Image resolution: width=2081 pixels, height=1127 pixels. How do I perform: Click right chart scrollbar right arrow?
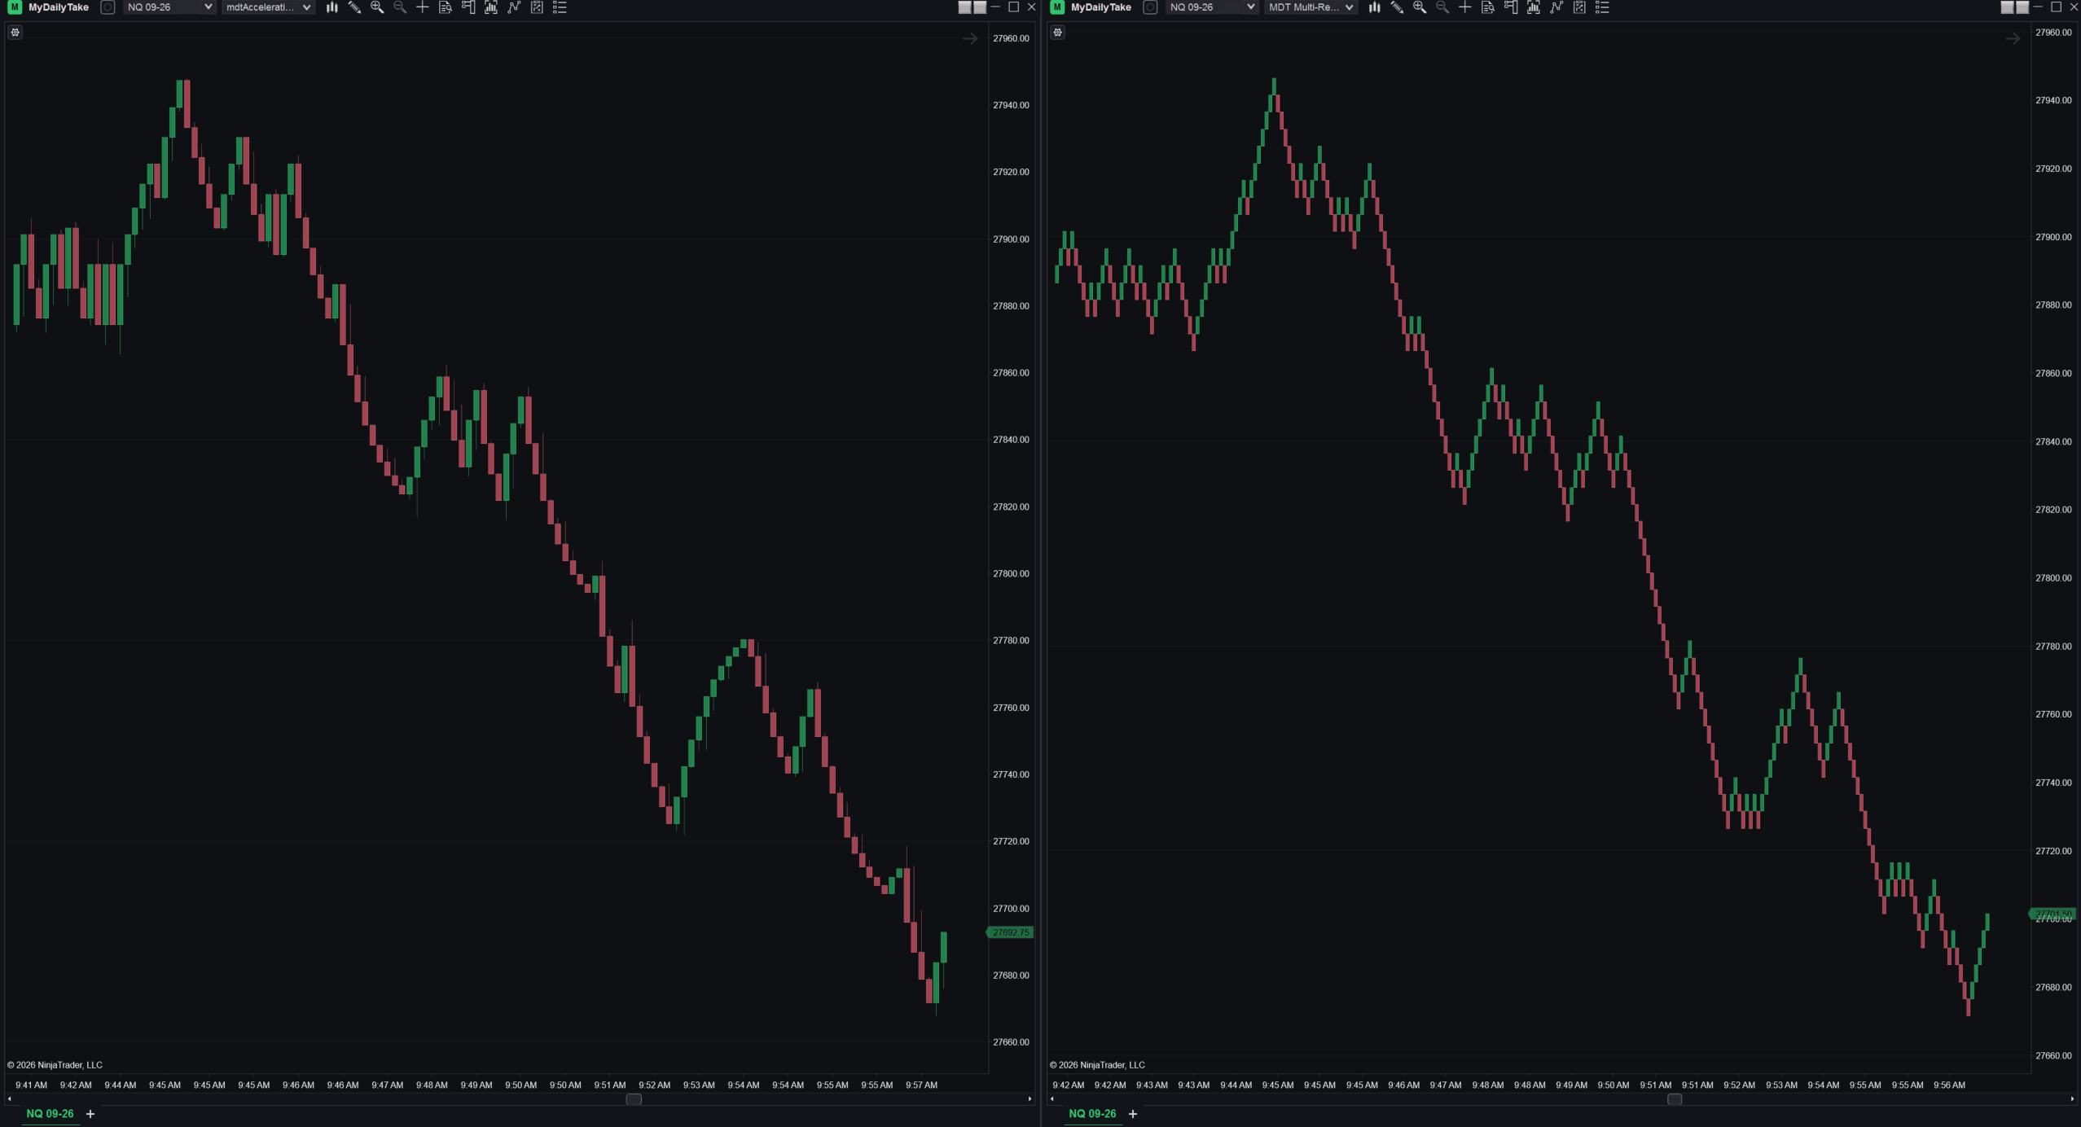click(x=2072, y=1099)
